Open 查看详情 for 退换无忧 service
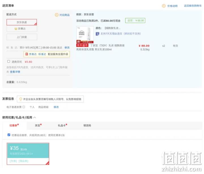 [15, 72]
